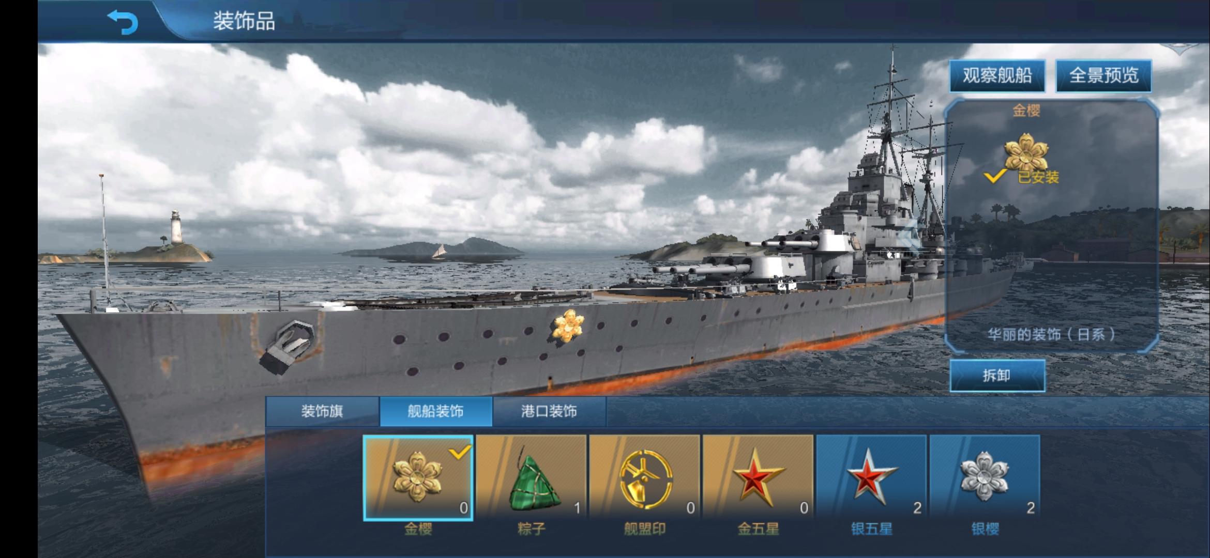Image resolution: width=1210 pixels, height=558 pixels.
Task: Open the 舰船装饰 tab
Action: point(436,412)
